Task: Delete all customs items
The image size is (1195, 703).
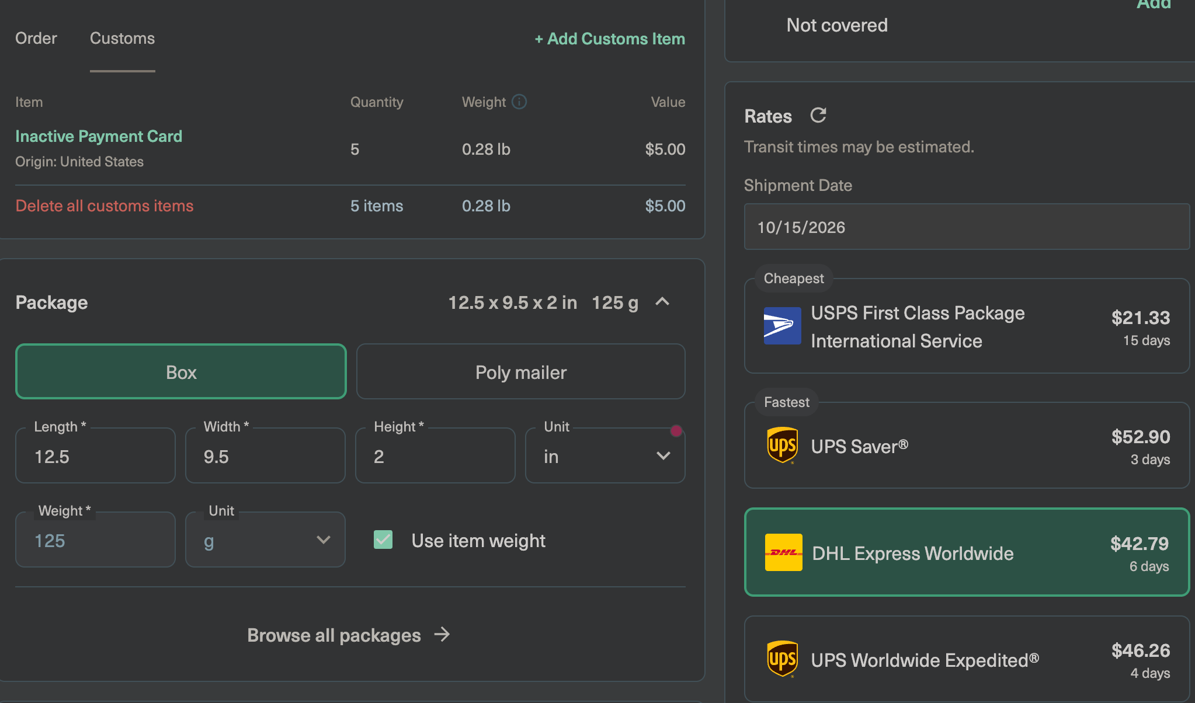Action: [x=105, y=206]
